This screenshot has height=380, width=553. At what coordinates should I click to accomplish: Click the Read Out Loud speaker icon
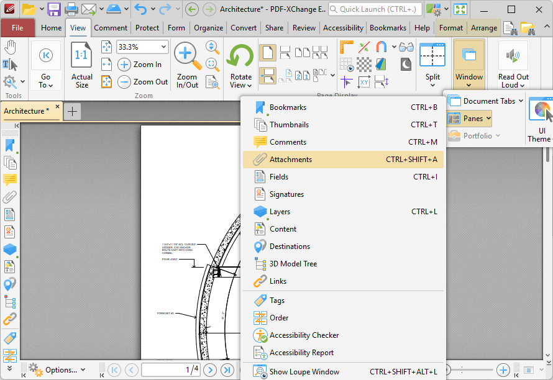pyautogui.click(x=513, y=56)
